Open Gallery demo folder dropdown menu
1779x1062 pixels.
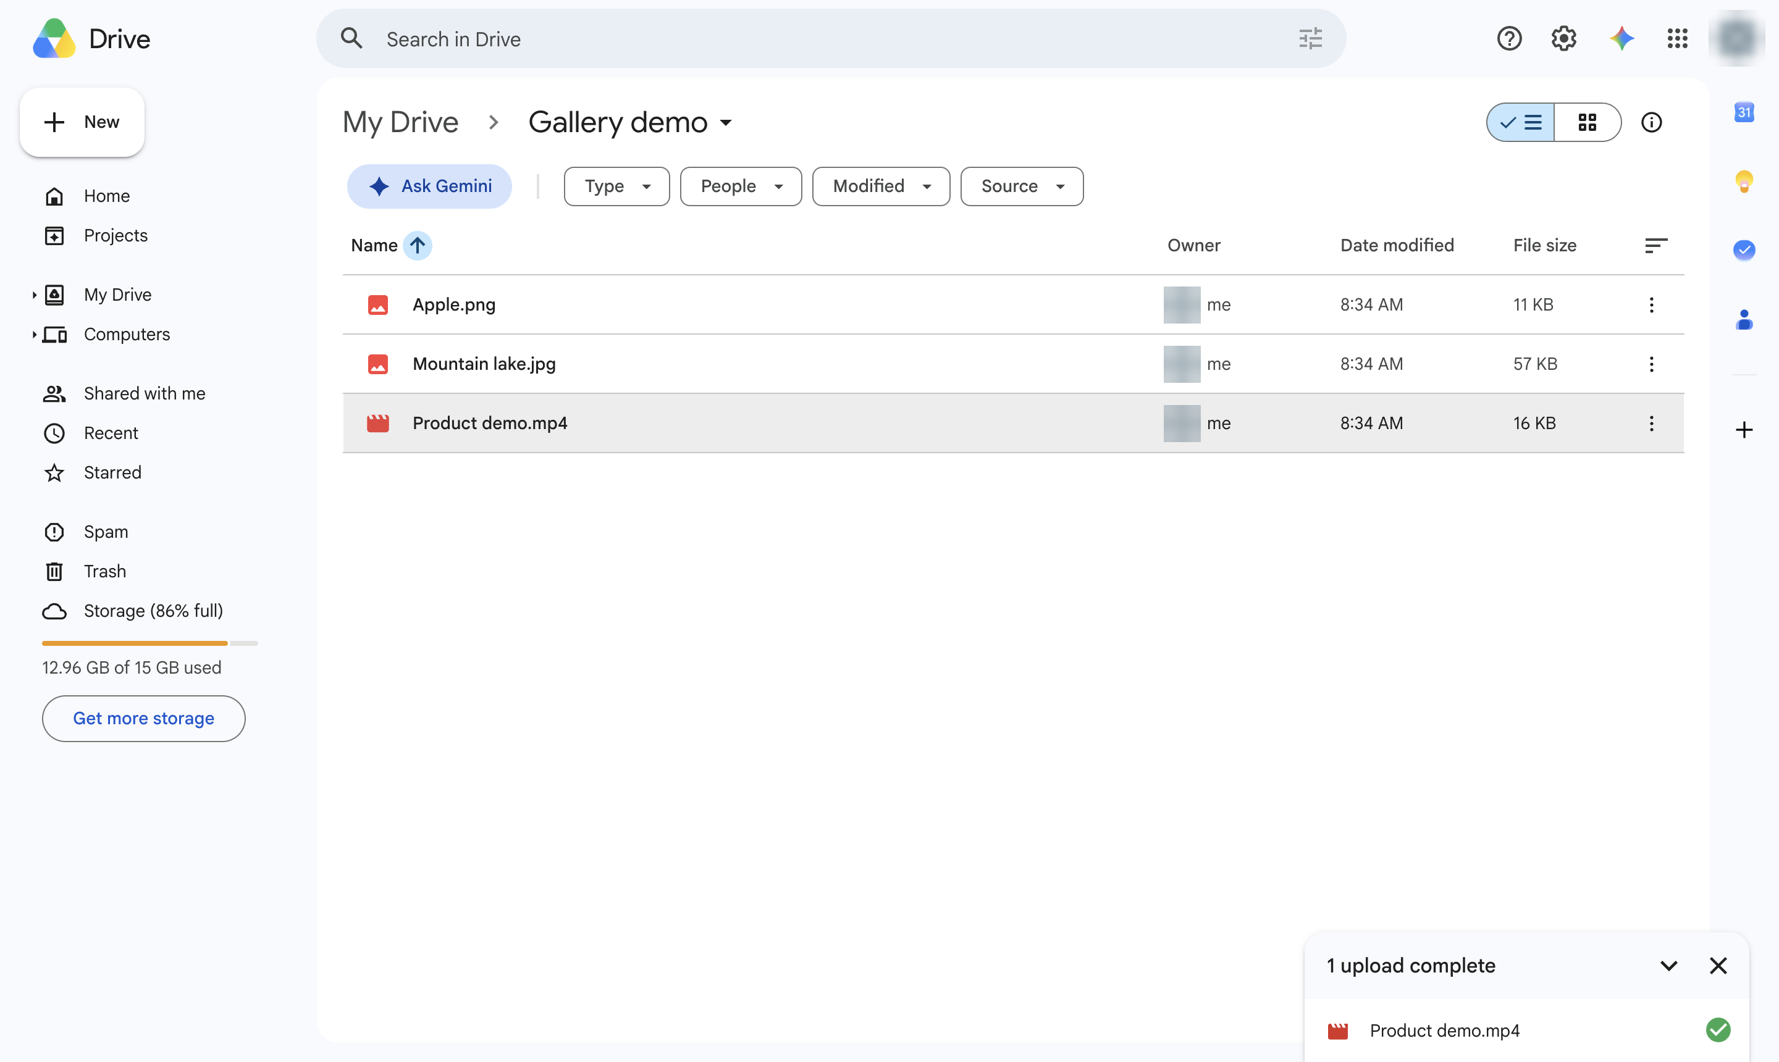(x=726, y=123)
